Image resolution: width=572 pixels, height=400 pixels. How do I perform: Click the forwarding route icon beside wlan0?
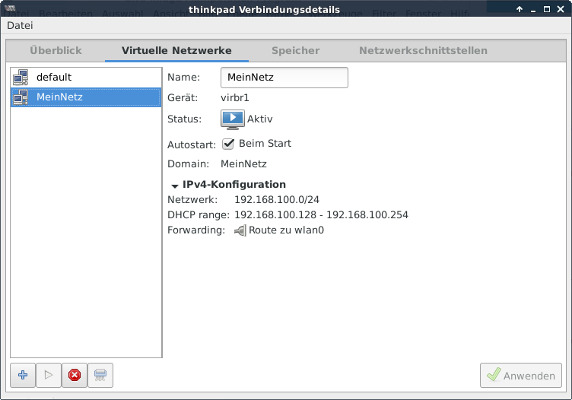coord(240,230)
